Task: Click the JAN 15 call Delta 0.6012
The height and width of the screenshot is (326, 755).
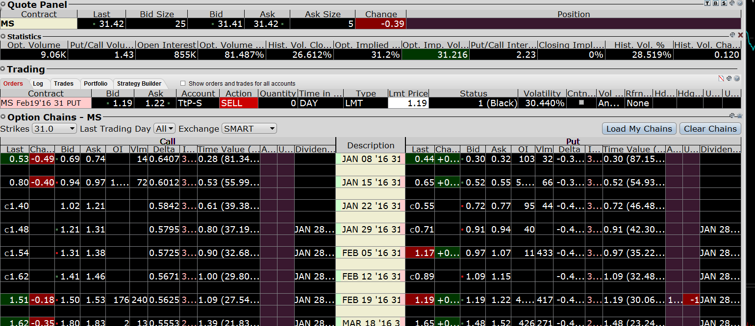Action: point(164,183)
